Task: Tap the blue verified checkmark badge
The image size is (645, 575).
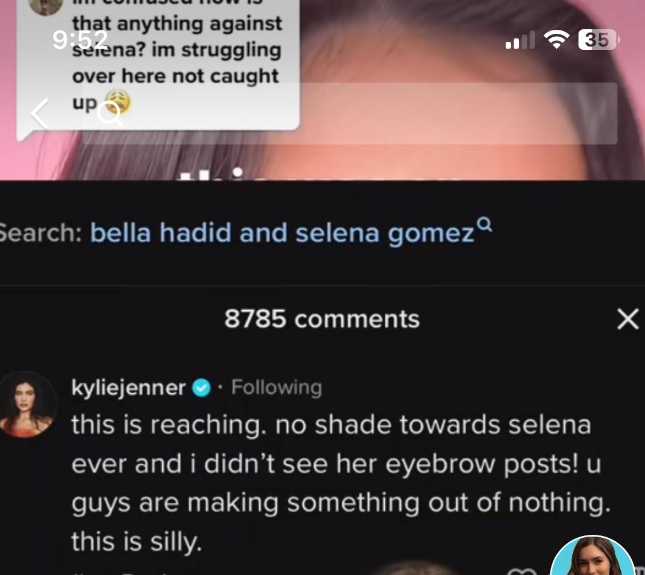Action: [x=202, y=388]
